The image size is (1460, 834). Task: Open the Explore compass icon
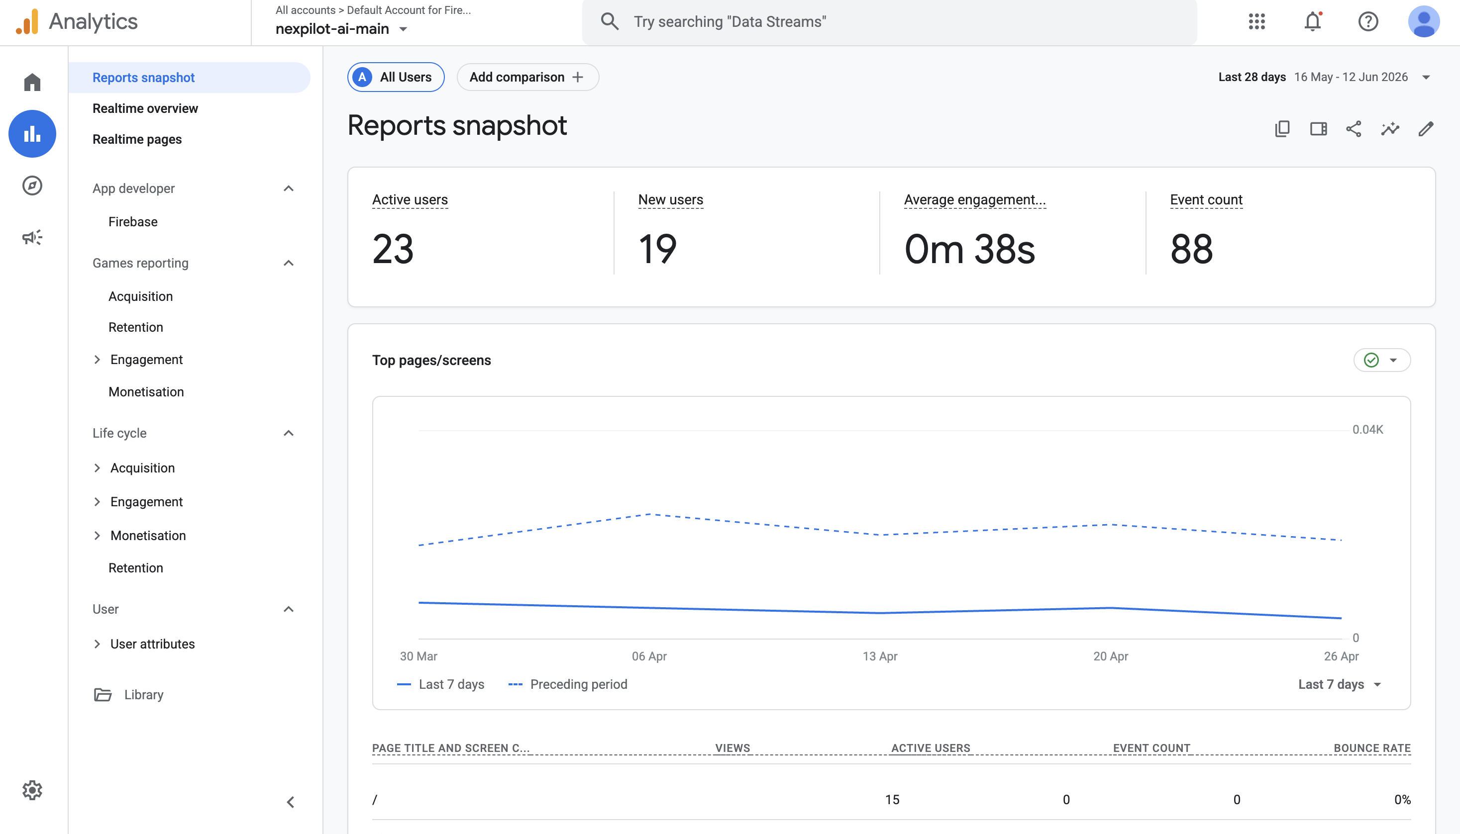click(x=32, y=185)
